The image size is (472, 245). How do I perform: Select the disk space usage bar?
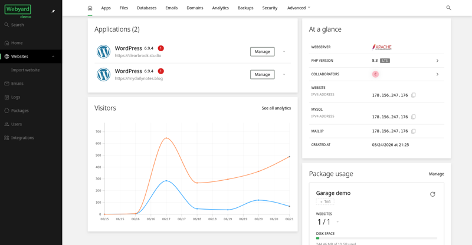pos(376,238)
